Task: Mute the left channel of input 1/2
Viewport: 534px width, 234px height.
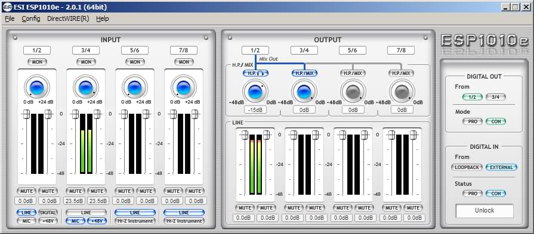Action: (x=26, y=191)
